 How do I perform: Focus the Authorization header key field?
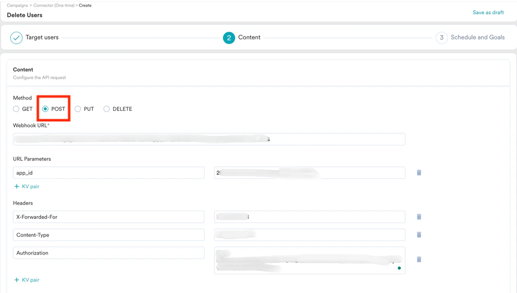coord(108,253)
